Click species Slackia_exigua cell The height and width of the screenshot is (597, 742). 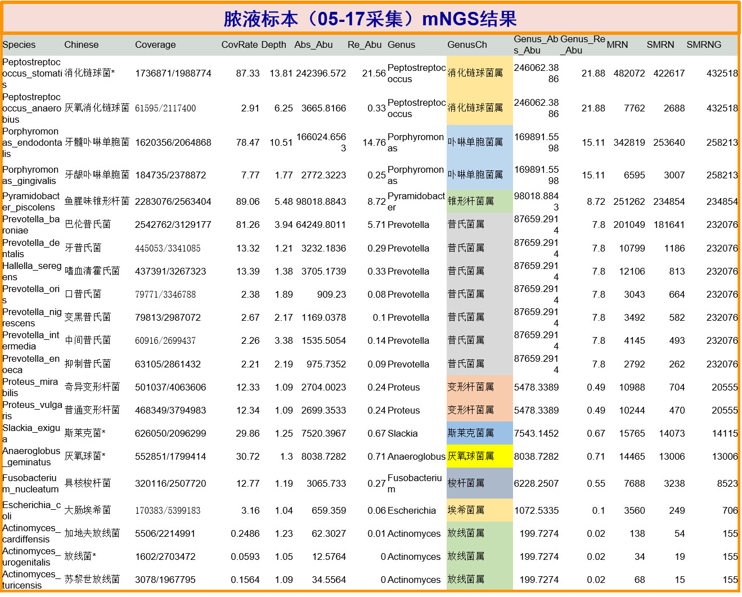point(31,433)
